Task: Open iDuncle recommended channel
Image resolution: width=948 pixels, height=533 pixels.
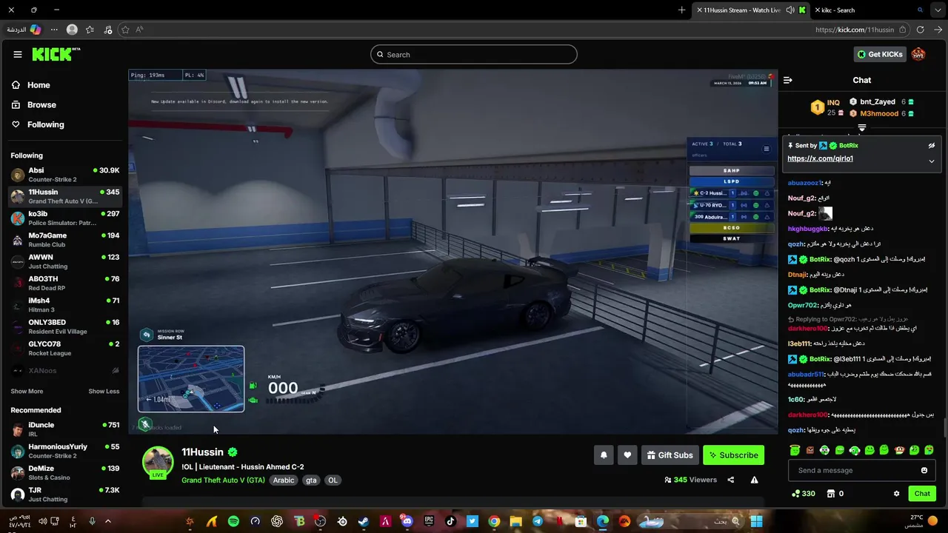Action: (x=65, y=429)
